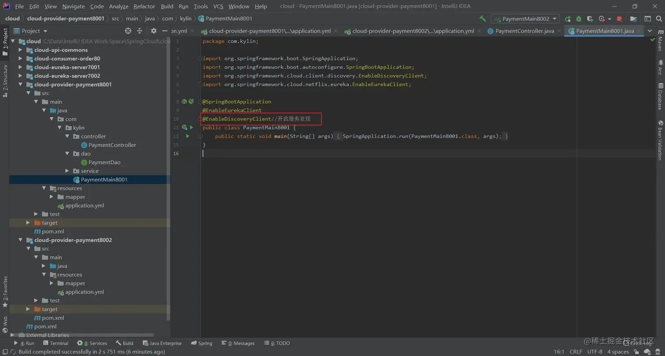Click the run gutter arrow on line 11
The width and height of the screenshot is (665, 356).
click(x=192, y=127)
